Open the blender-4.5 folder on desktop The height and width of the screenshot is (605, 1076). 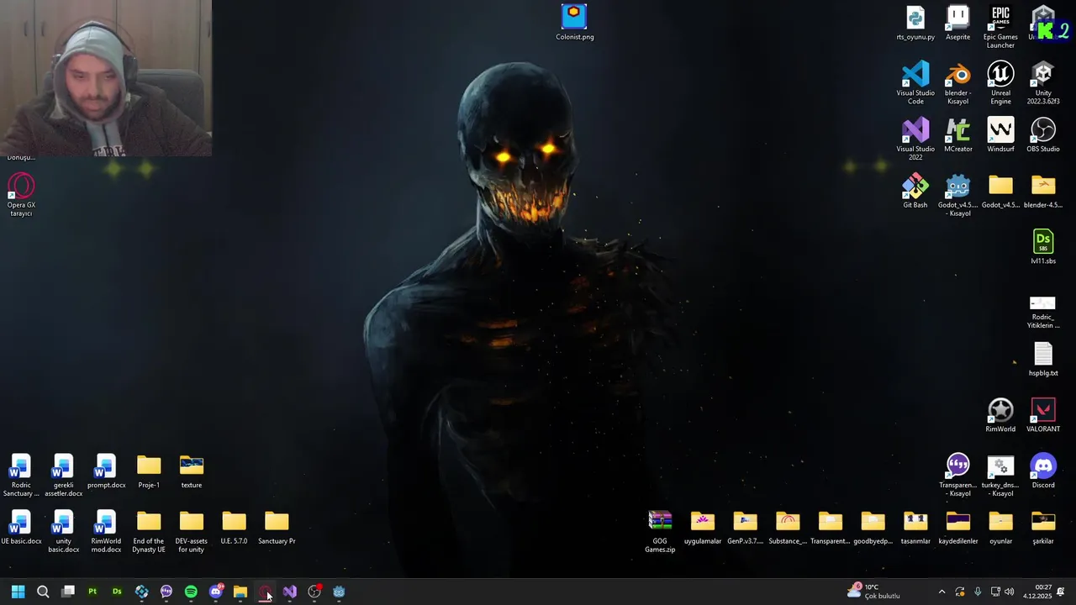point(1043,191)
